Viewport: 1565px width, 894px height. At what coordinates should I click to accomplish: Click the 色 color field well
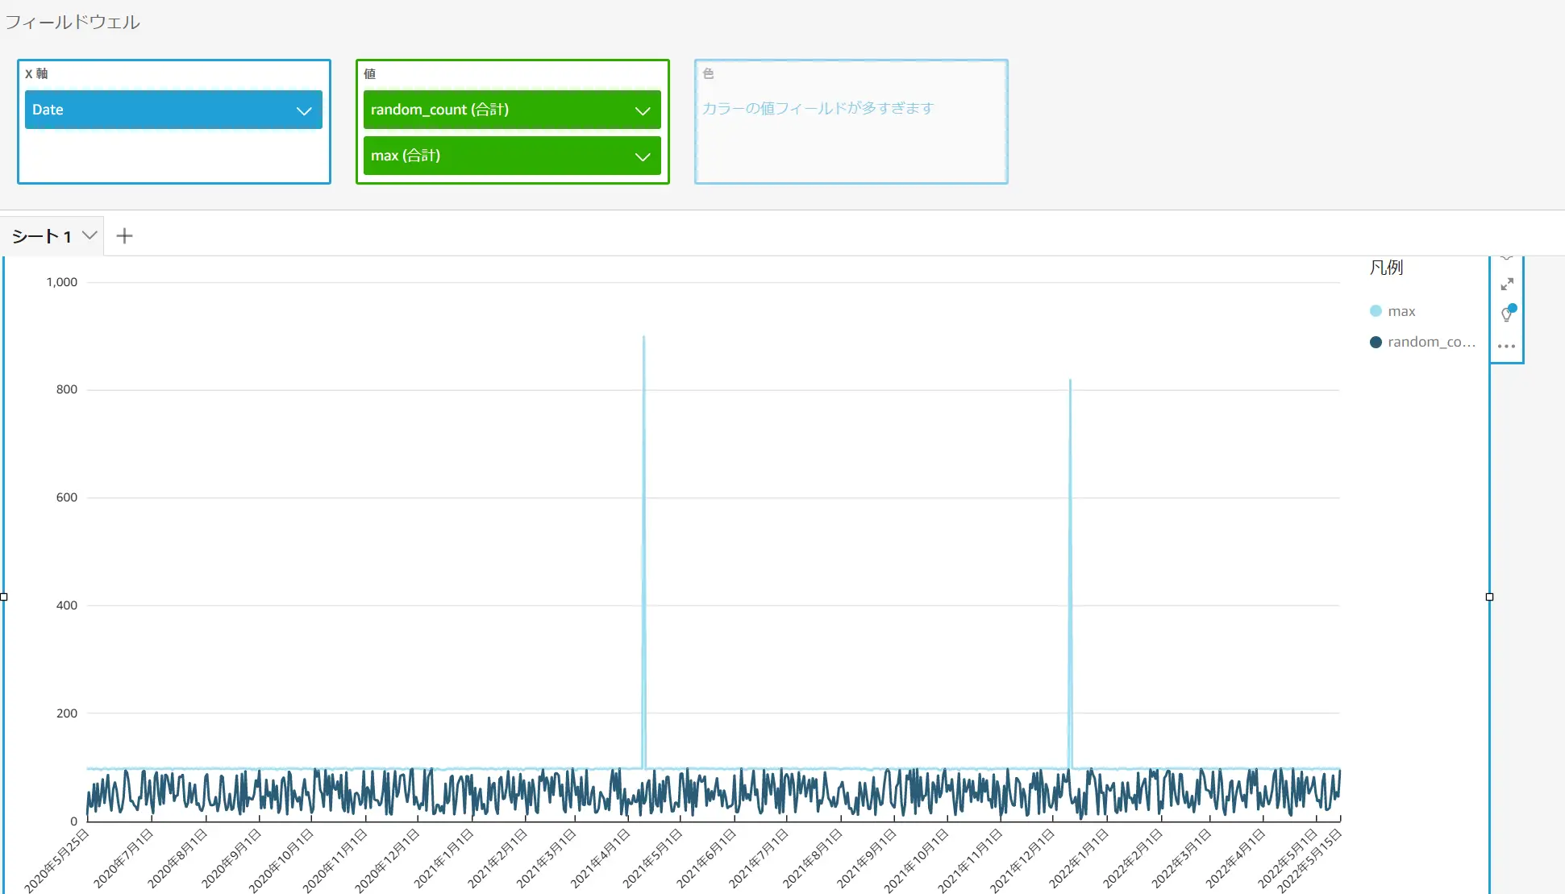[x=851, y=122]
